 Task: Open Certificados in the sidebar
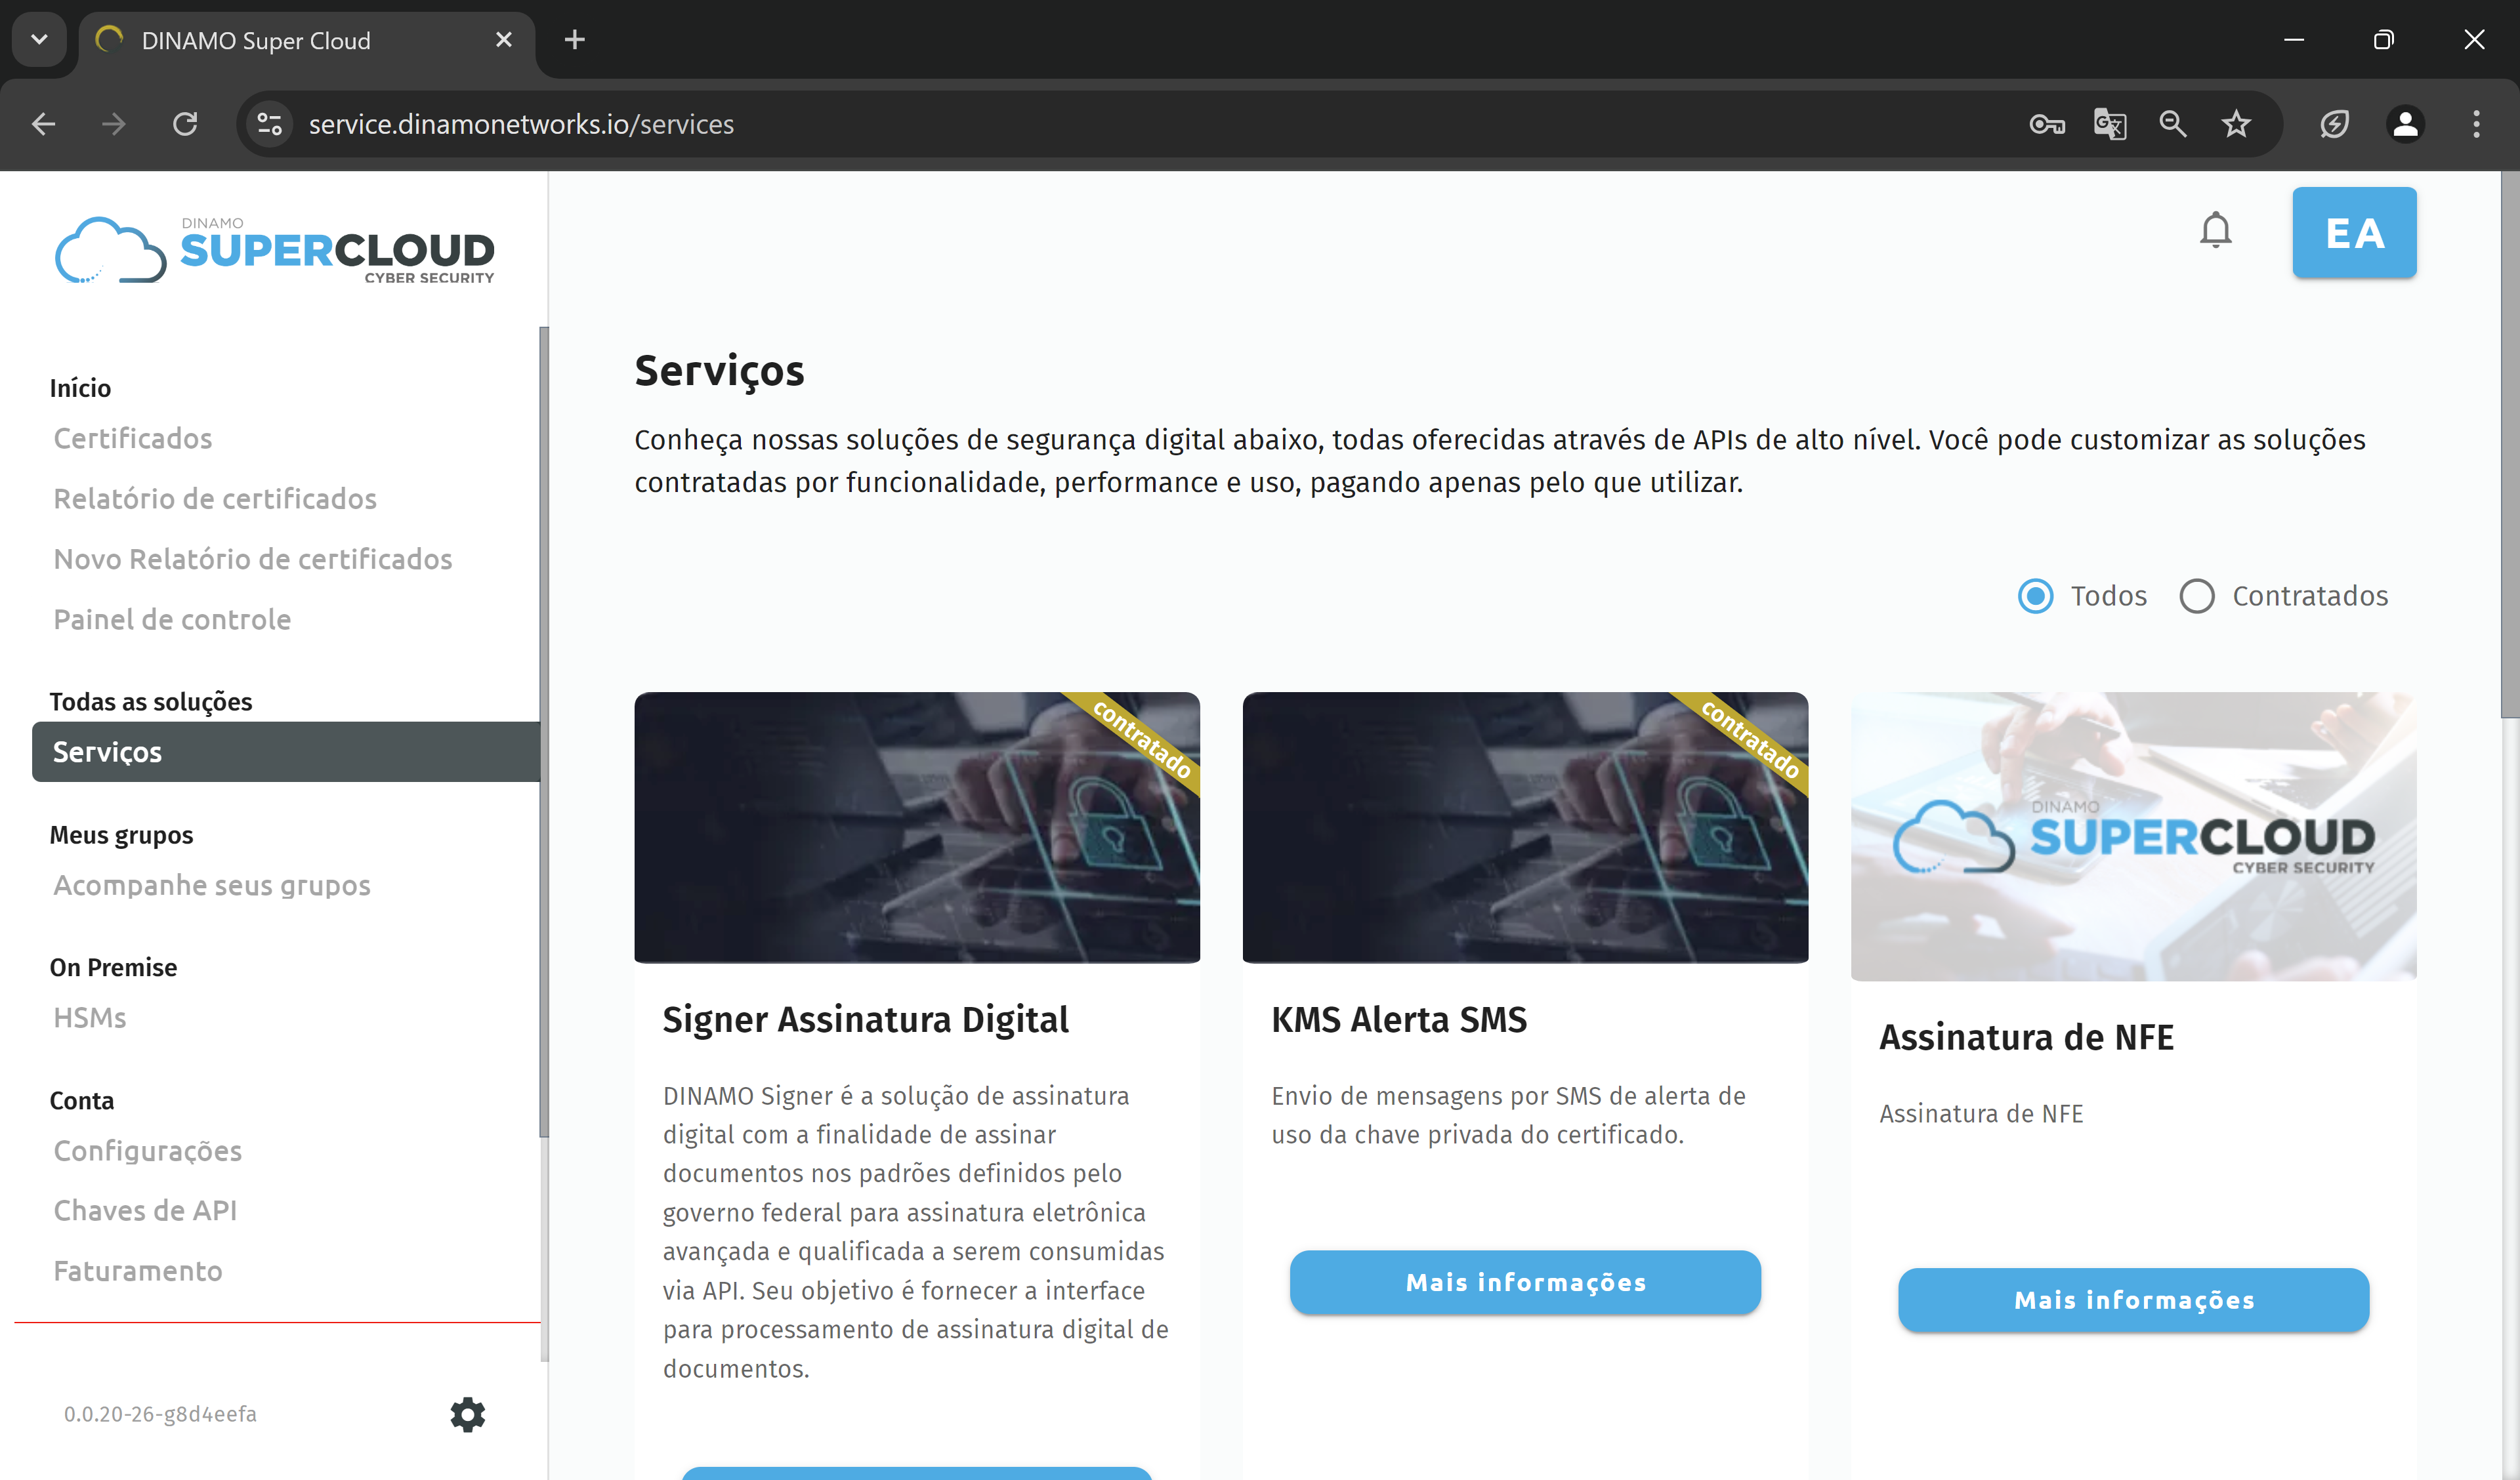coord(133,438)
